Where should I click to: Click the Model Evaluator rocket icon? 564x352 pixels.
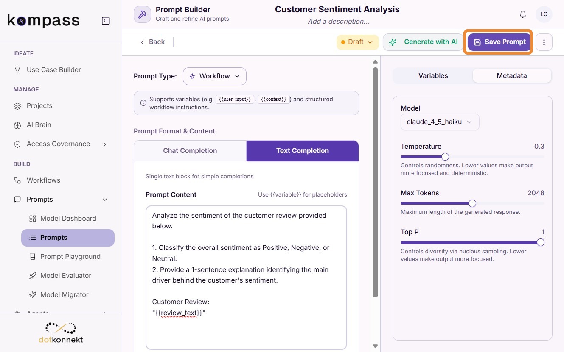click(x=33, y=276)
